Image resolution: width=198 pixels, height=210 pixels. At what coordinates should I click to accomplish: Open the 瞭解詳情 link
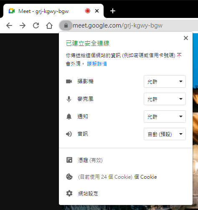tap(97, 64)
